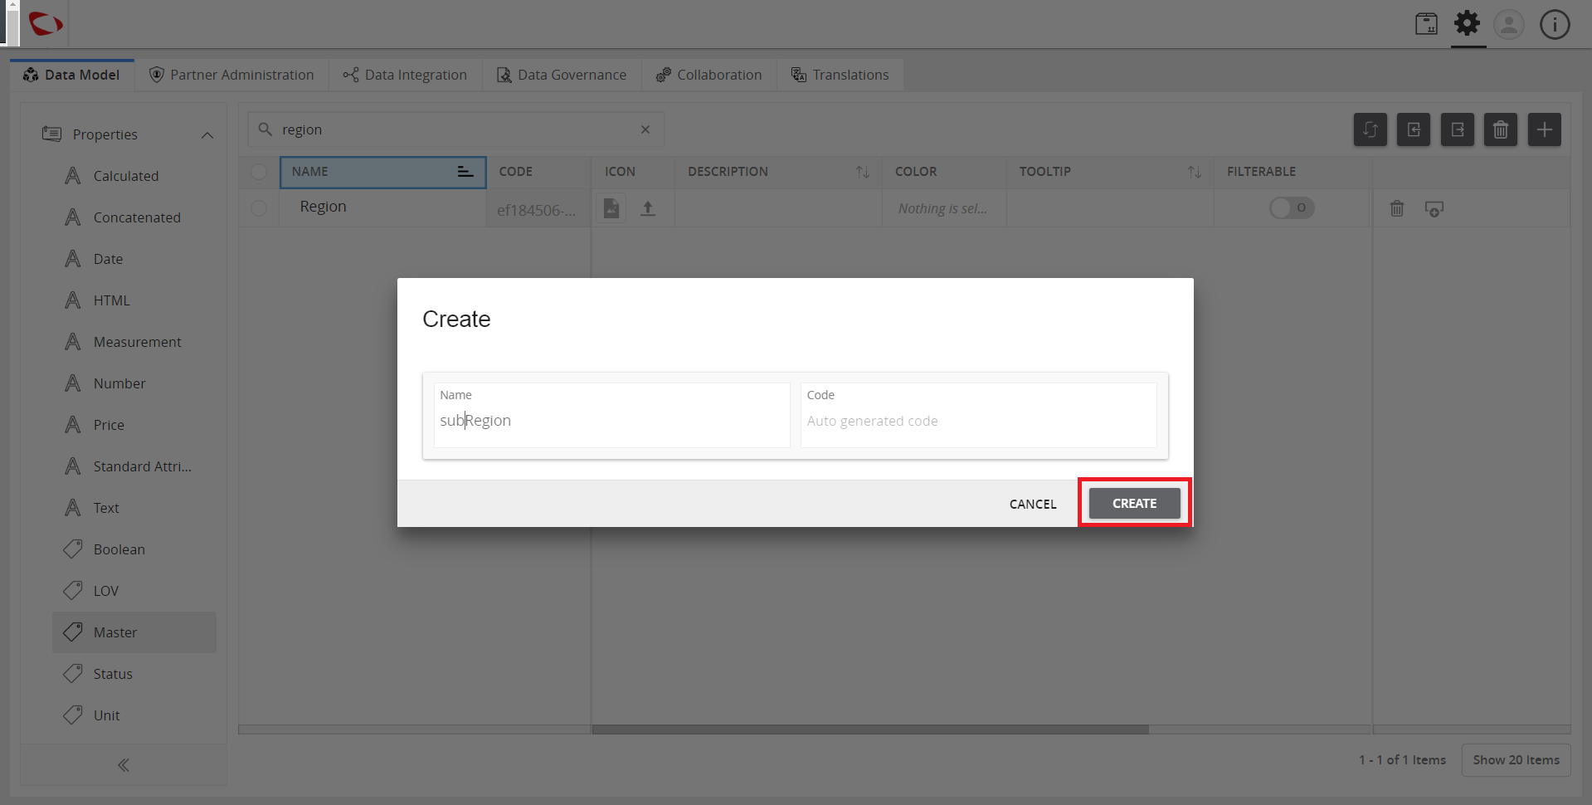Open the user profile icon
The image size is (1592, 805).
click(1509, 24)
